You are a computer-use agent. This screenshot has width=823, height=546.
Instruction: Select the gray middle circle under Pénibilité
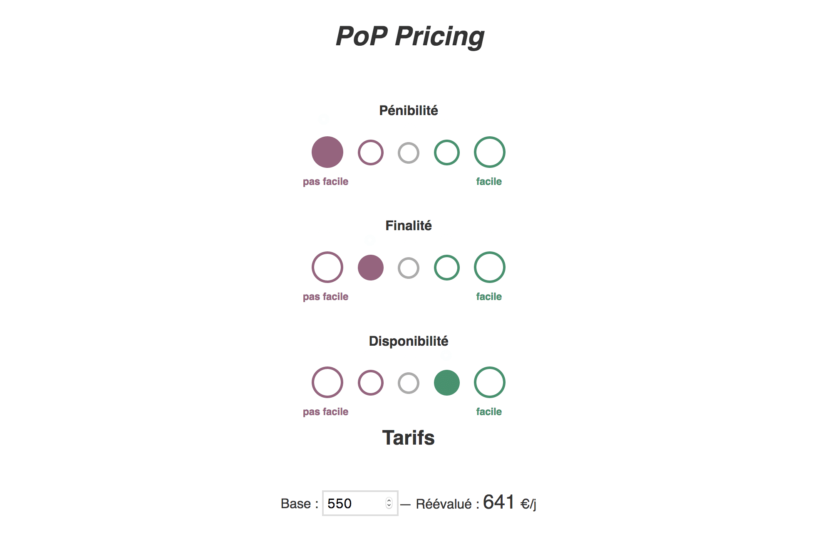tap(409, 153)
